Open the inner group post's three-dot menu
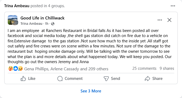Image resolution: width=182 pixels, height=98 pixels. [x=160, y=20]
